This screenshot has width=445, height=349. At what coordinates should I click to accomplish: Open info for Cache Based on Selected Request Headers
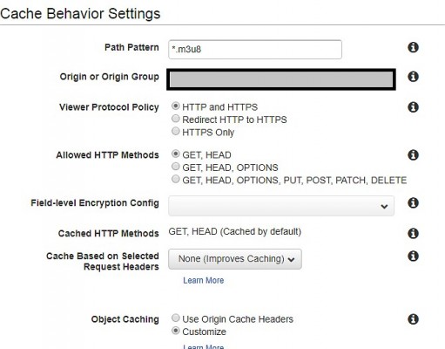(x=413, y=256)
